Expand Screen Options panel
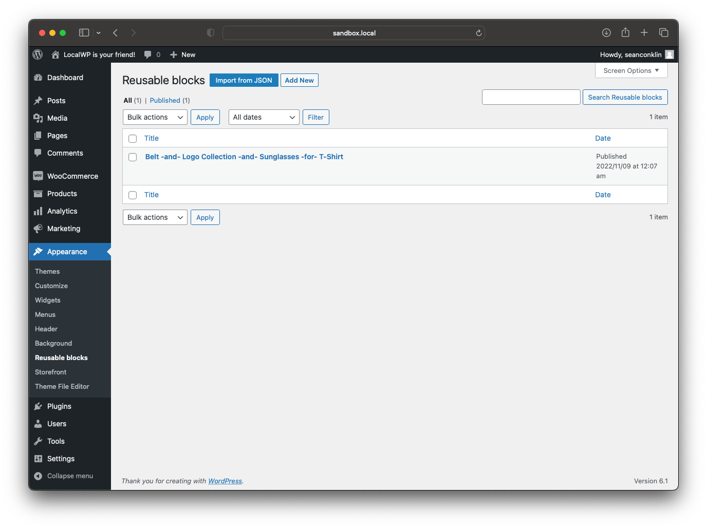This screenshot has width=707, height=528. [631, 70]
